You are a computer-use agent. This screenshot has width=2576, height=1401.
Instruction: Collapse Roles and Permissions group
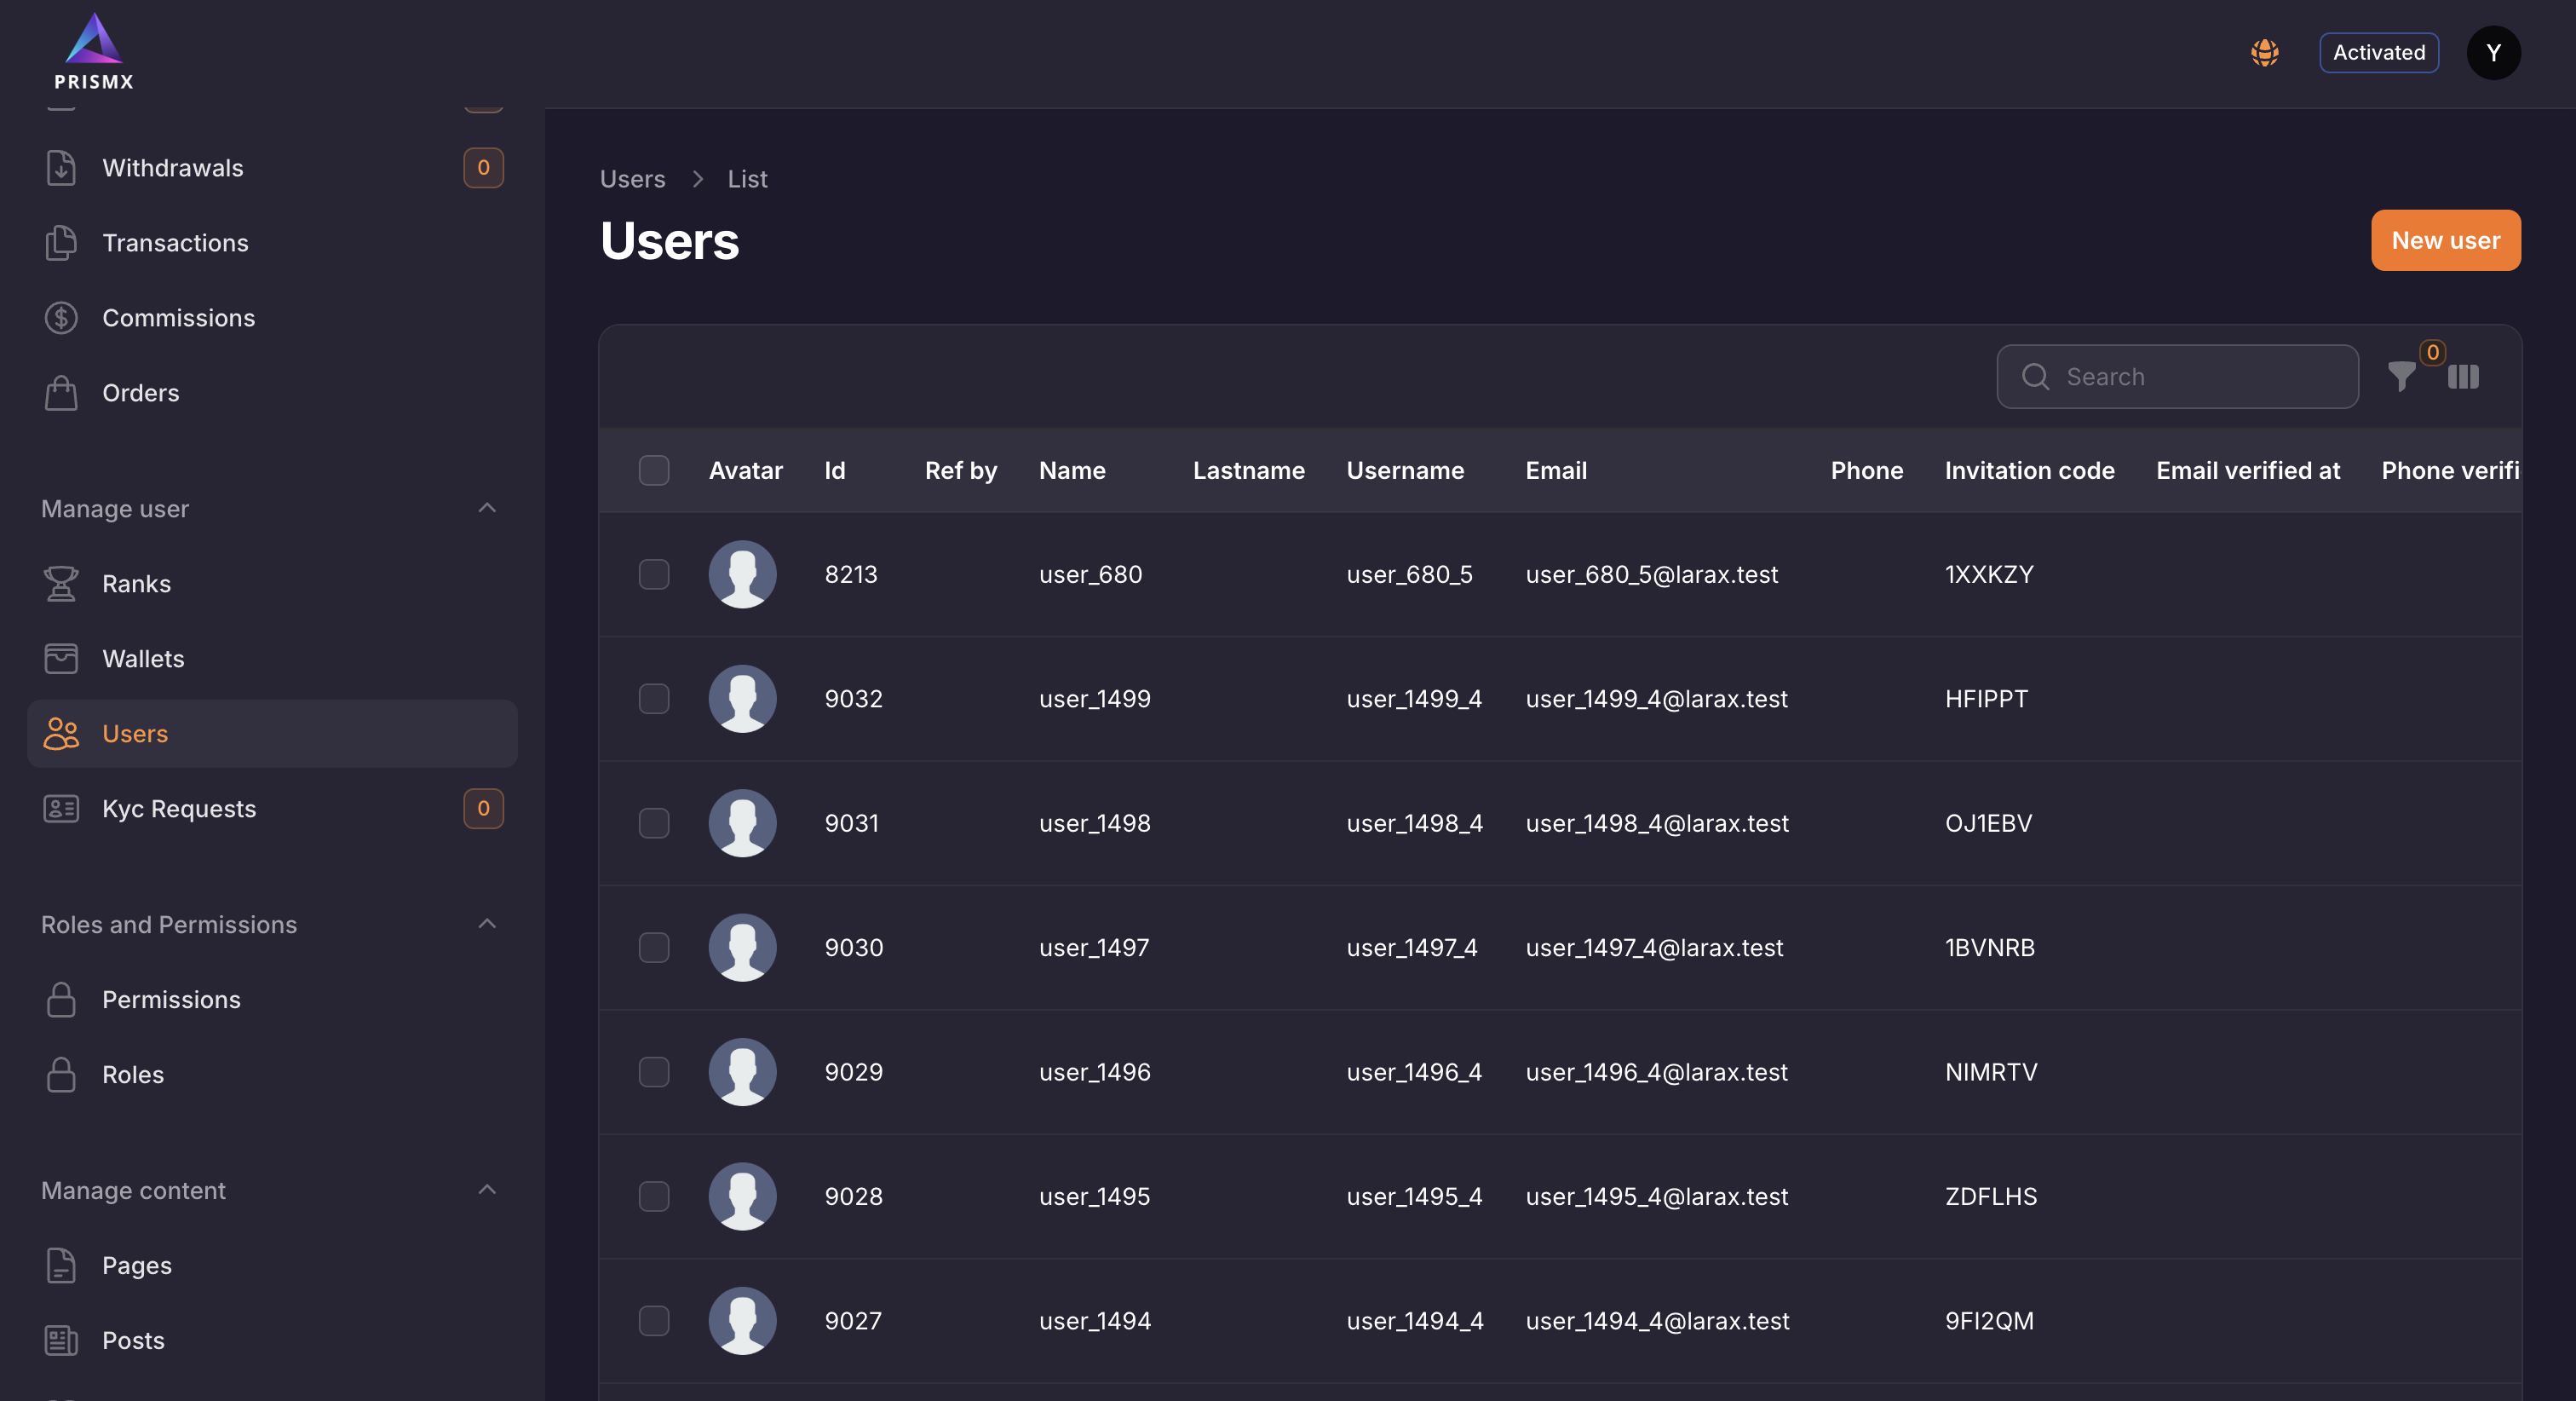487,925
